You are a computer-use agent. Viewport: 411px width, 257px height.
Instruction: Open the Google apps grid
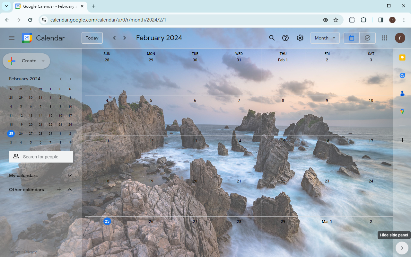[385, 38]
